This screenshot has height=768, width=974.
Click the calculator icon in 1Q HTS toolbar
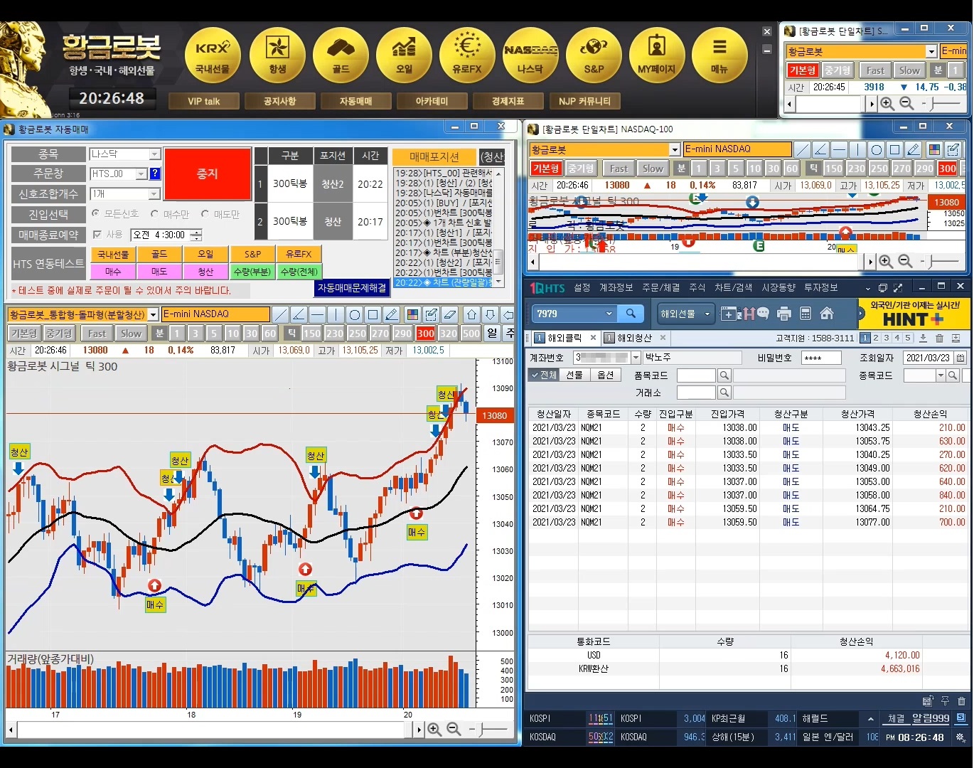(x=806, y=314)
